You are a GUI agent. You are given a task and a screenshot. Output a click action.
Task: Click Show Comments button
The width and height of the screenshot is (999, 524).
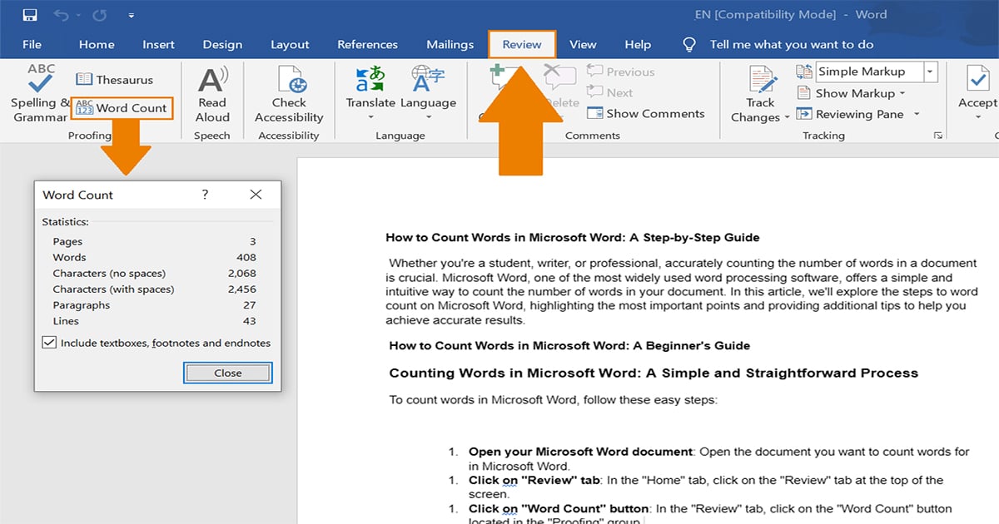pos(645,114)
